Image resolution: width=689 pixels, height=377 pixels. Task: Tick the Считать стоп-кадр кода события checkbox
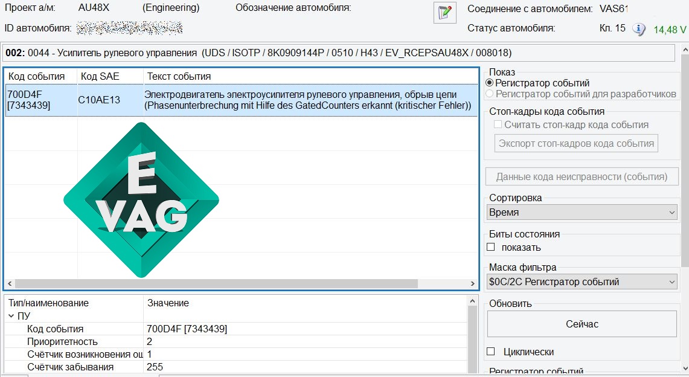pyautogui.click(x=498, y=124)
